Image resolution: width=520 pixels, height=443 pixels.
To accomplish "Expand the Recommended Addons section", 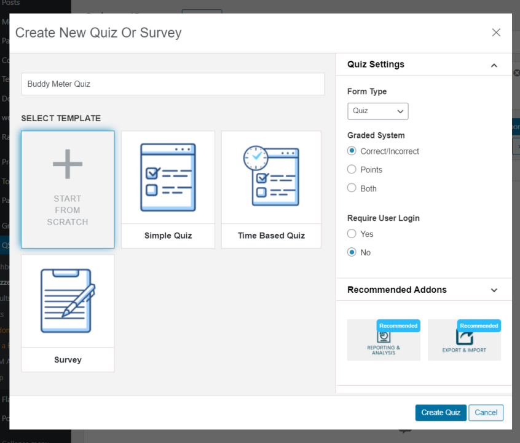I will click(x=494, y=290).
